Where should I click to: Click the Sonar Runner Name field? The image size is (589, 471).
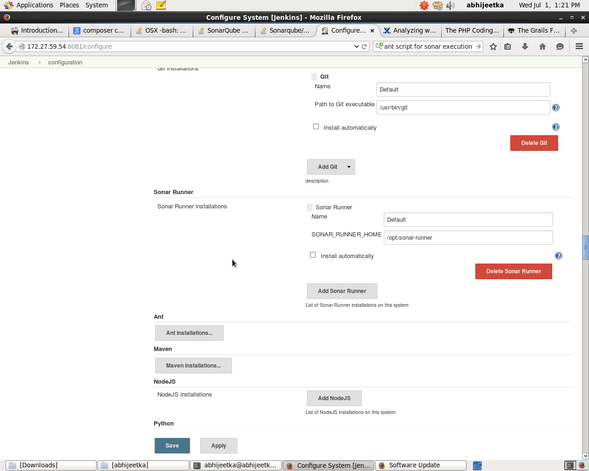468,220
